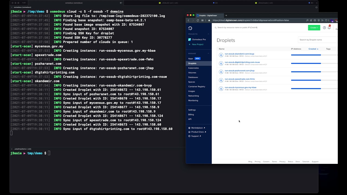This screenshot has width=347, height=195.
Task: Click the shield icon in address bar
Action: [x=319, y=20]
